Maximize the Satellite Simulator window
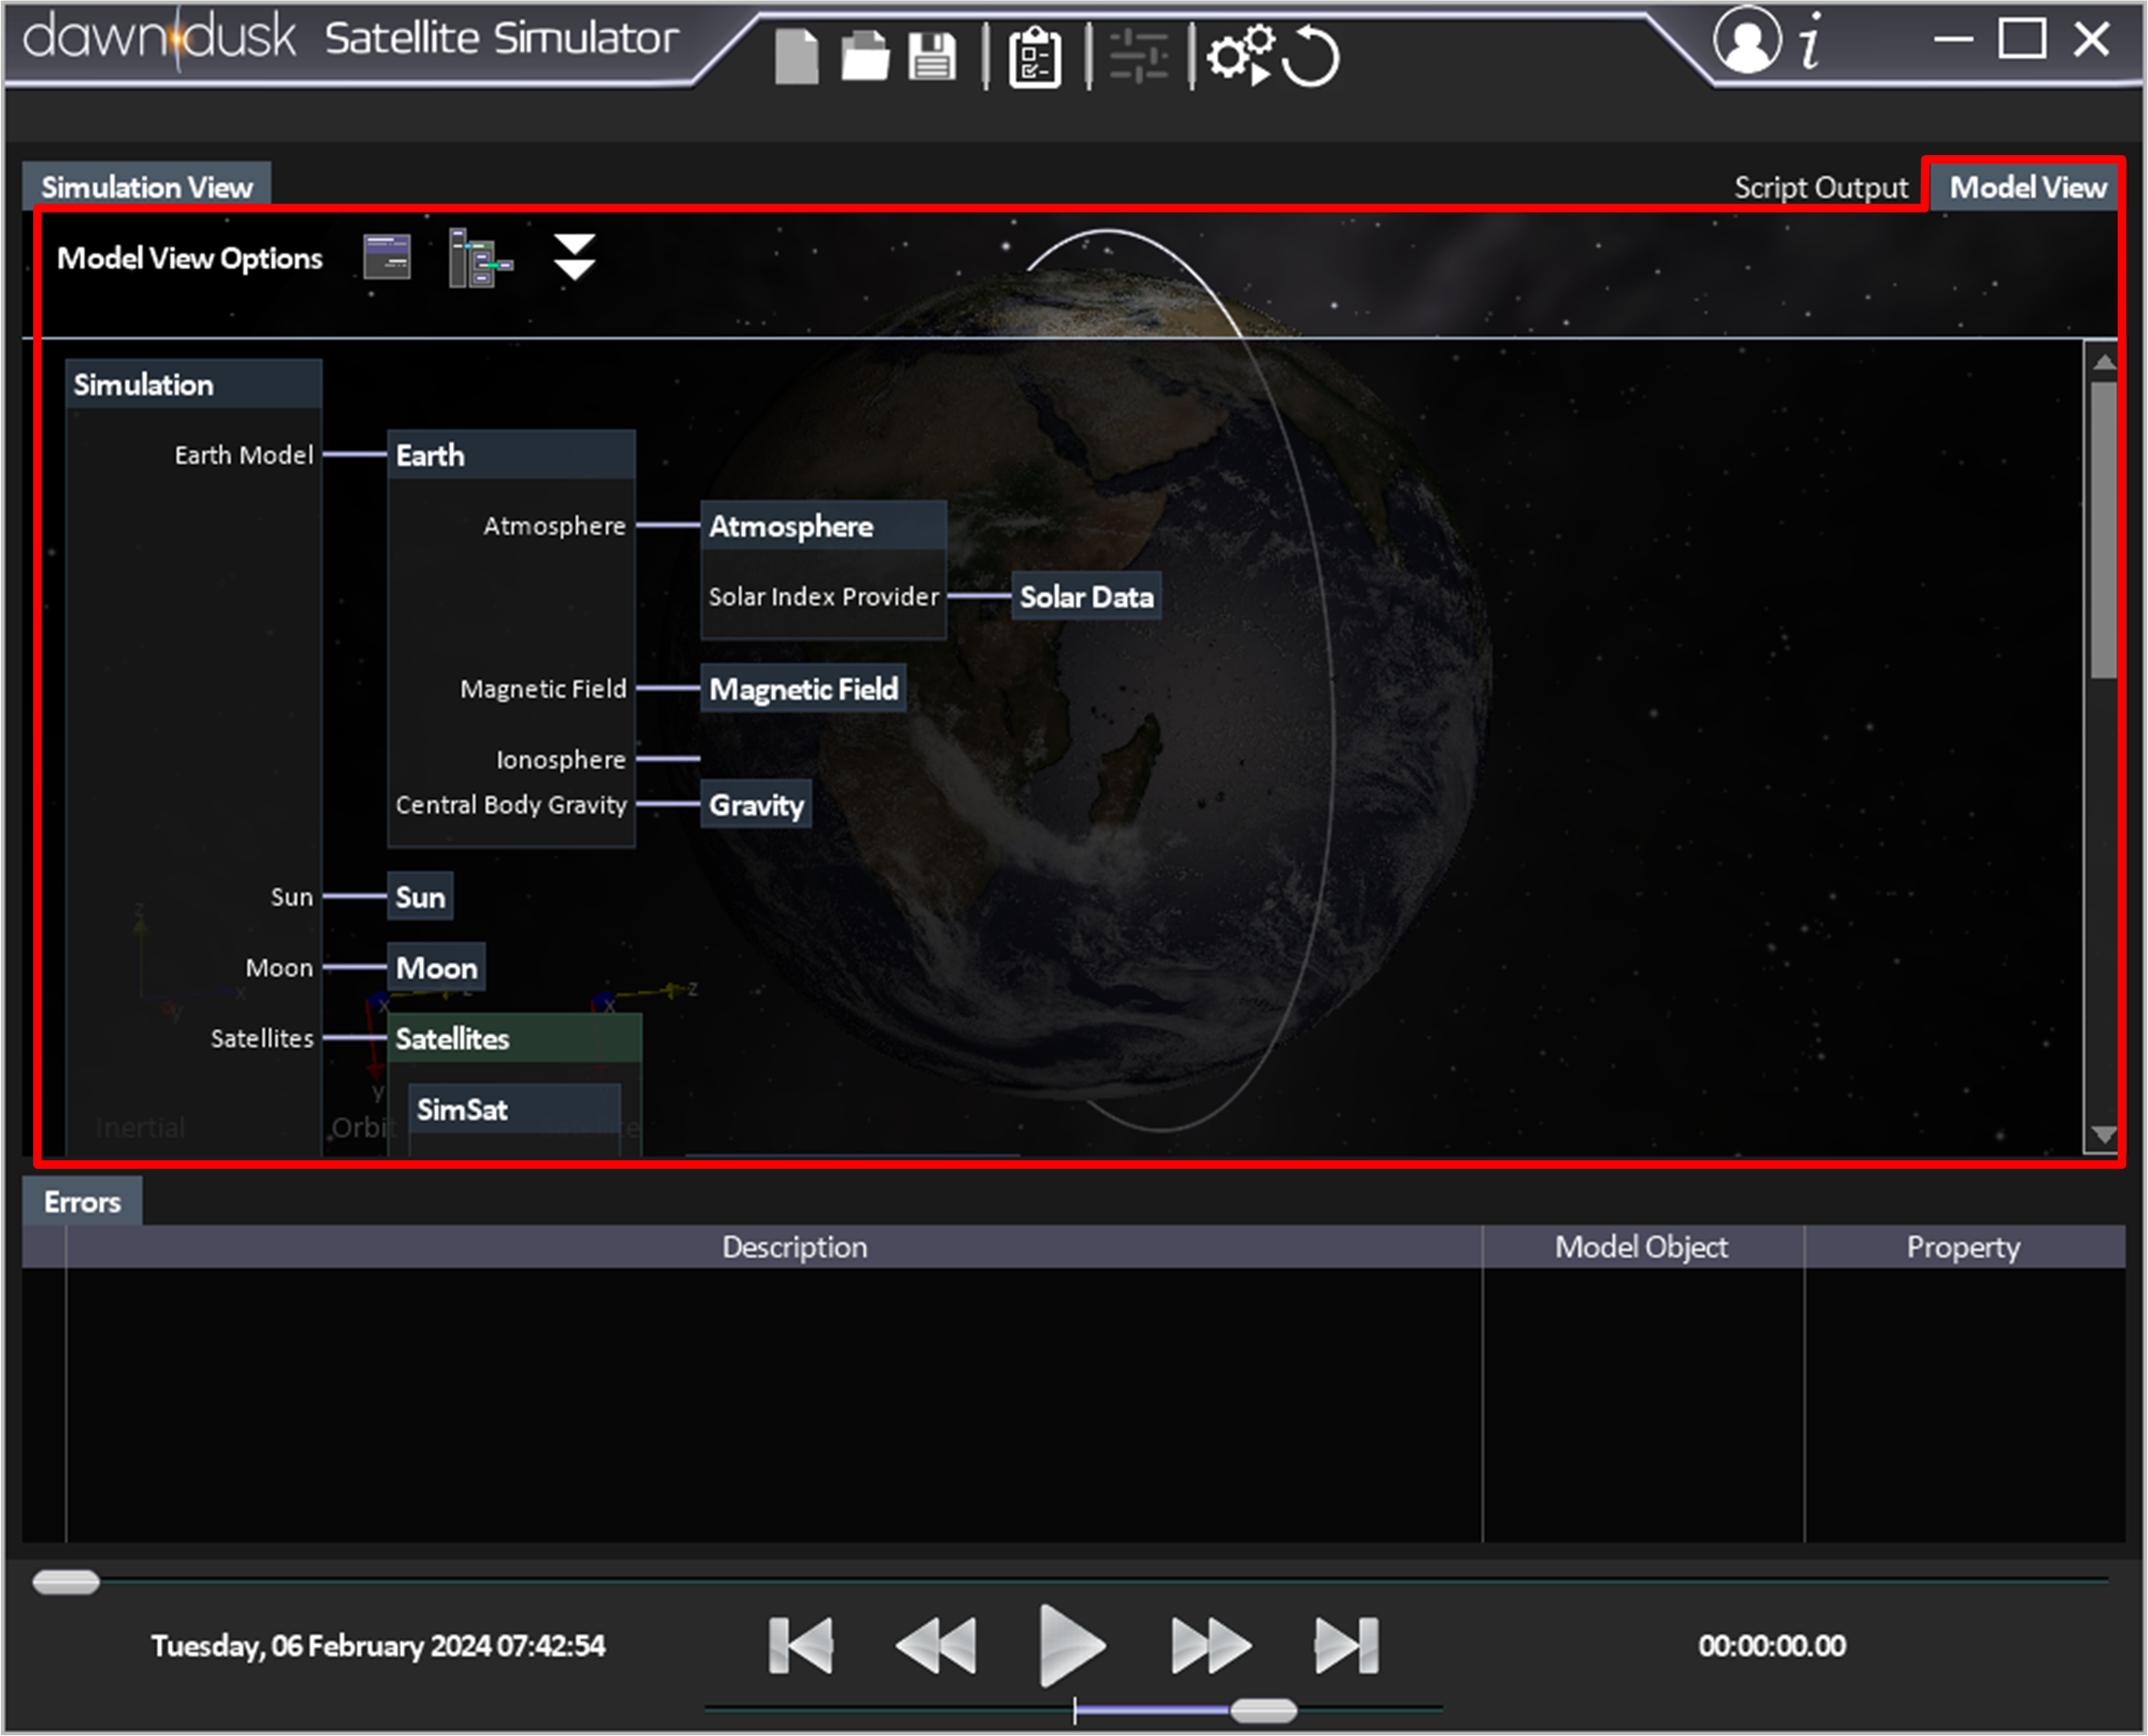The width and height of the screenshot is (2148, 1736). pos(2022,40)
